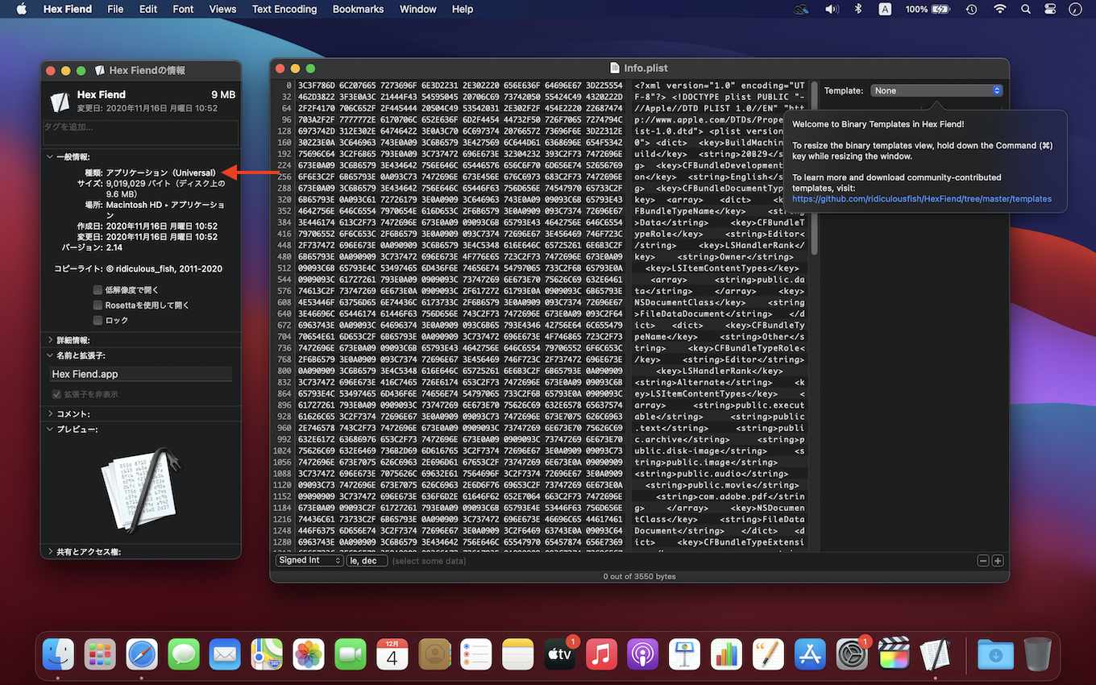The height and width of the screenshot is (685, 1096).
Task: Open Mail from the Dock
Action: click(226, 654)
